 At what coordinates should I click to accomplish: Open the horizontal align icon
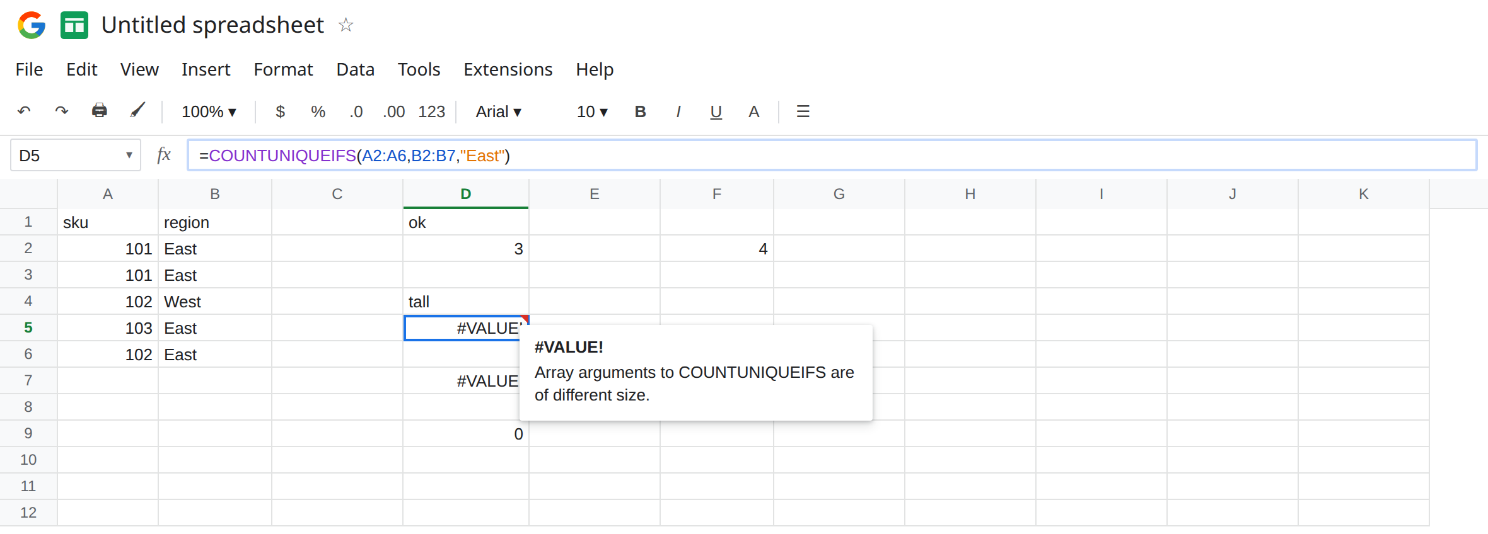(x=803, y=111)
